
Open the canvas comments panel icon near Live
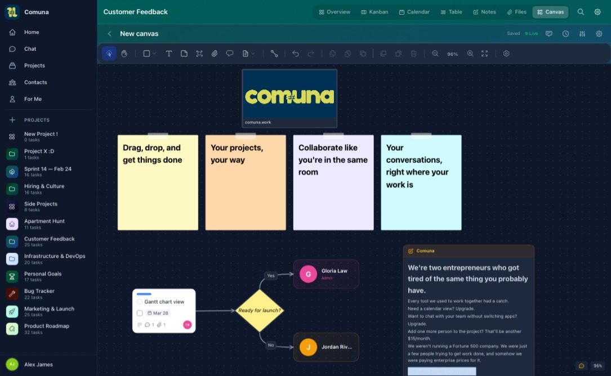coord(549,34)
